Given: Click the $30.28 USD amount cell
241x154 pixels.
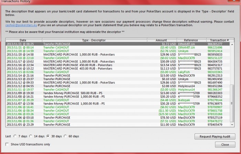Looking at the screenshot, I should 168,104.
